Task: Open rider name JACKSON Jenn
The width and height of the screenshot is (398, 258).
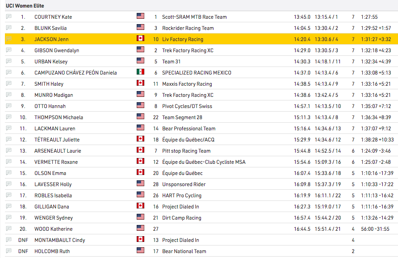Action: point(51,39)
